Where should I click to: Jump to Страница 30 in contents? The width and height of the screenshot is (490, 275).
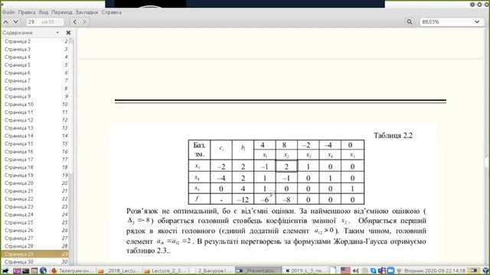coord(35,262)
